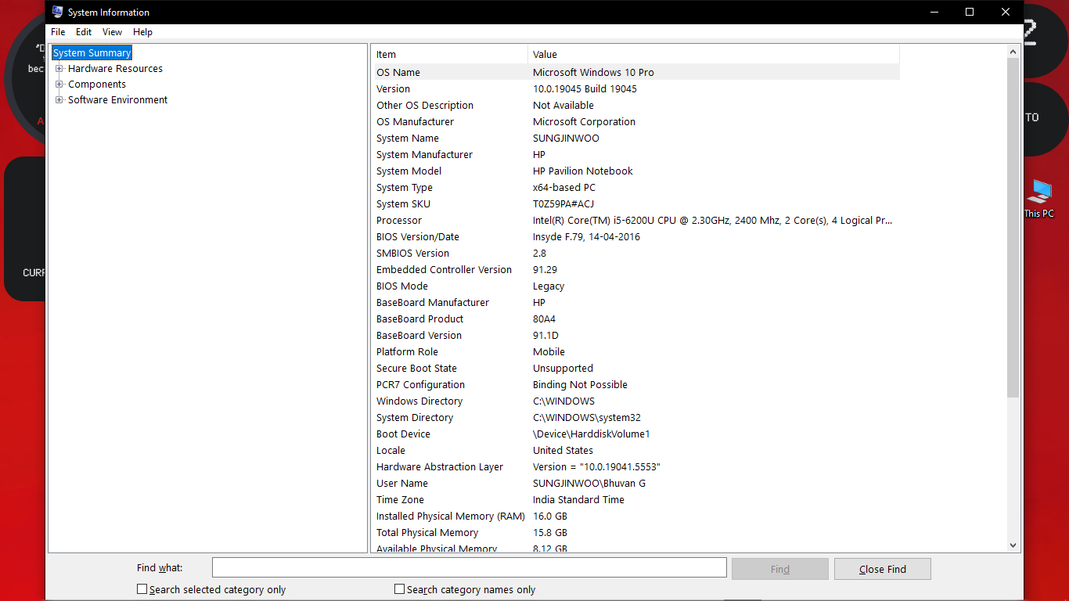Click the x64-based PC value
The width and height of the screenshot is (1069, 601).
564,187
